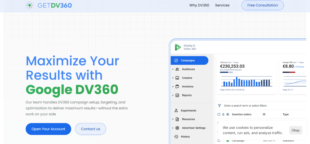Click the GetDV360 logo icon
This screenshot has width=310, height=144.
point(30,5)
